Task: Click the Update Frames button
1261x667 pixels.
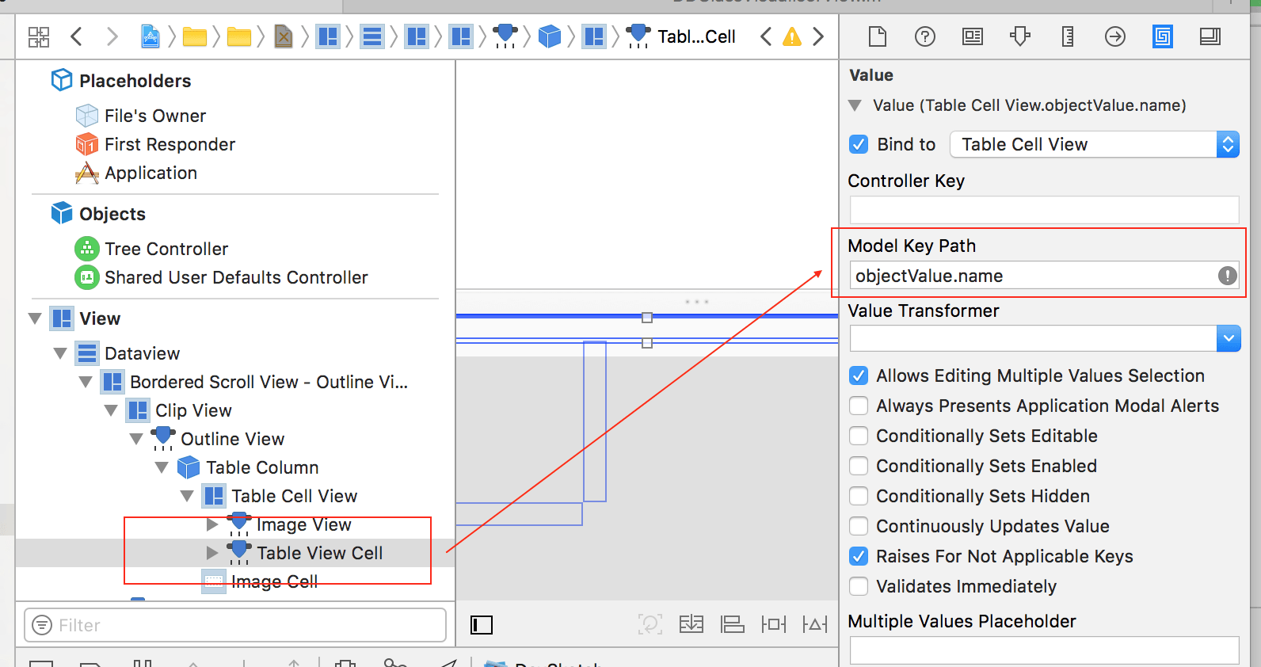Action: (x=650, y=624)
